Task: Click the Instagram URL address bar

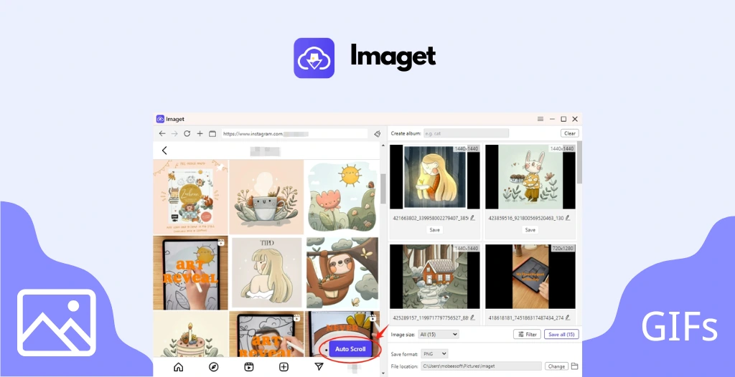Action: pos(295,133)
